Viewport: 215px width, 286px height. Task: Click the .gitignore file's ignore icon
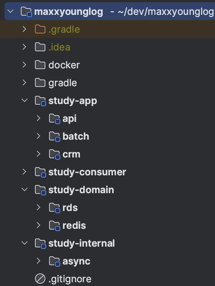(x=40, y=279)
